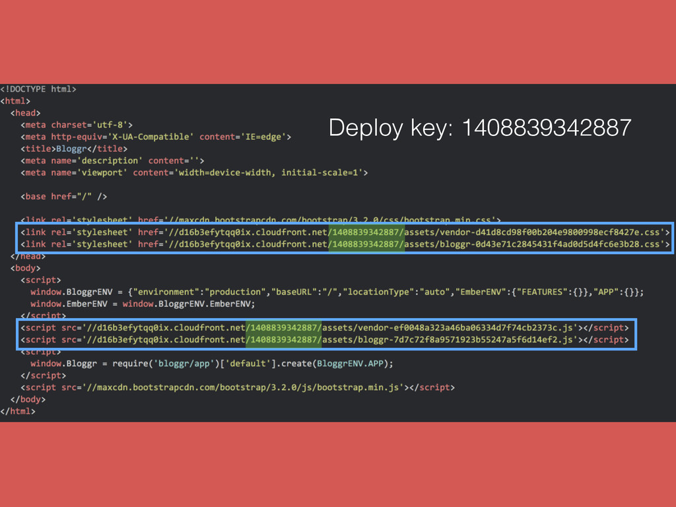The image size is (676, 507).
Task: Click the opening <body> tag line
Action: point(26,268)
